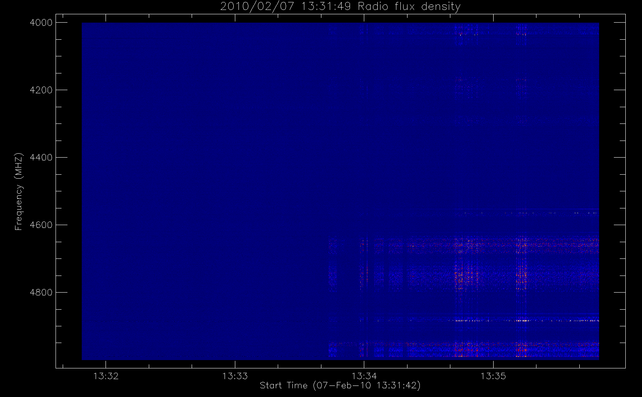Click the 4600 frequency tick label
This screenshot has height=397, width=642.
tap(41, 225)
